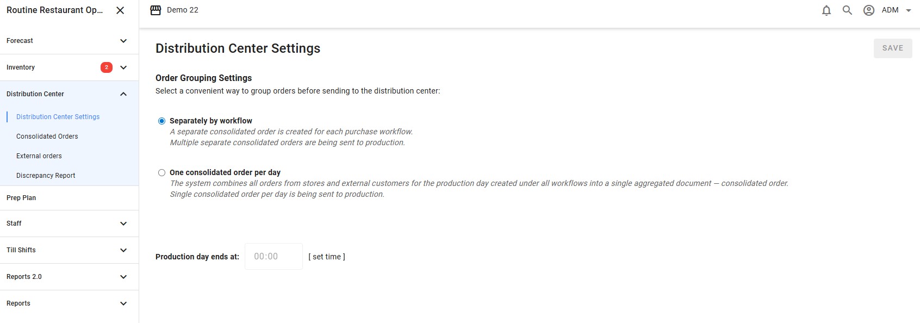Viewport: 920px width, 323px height.
Task: Click the set time link
Action: (327, 257)
